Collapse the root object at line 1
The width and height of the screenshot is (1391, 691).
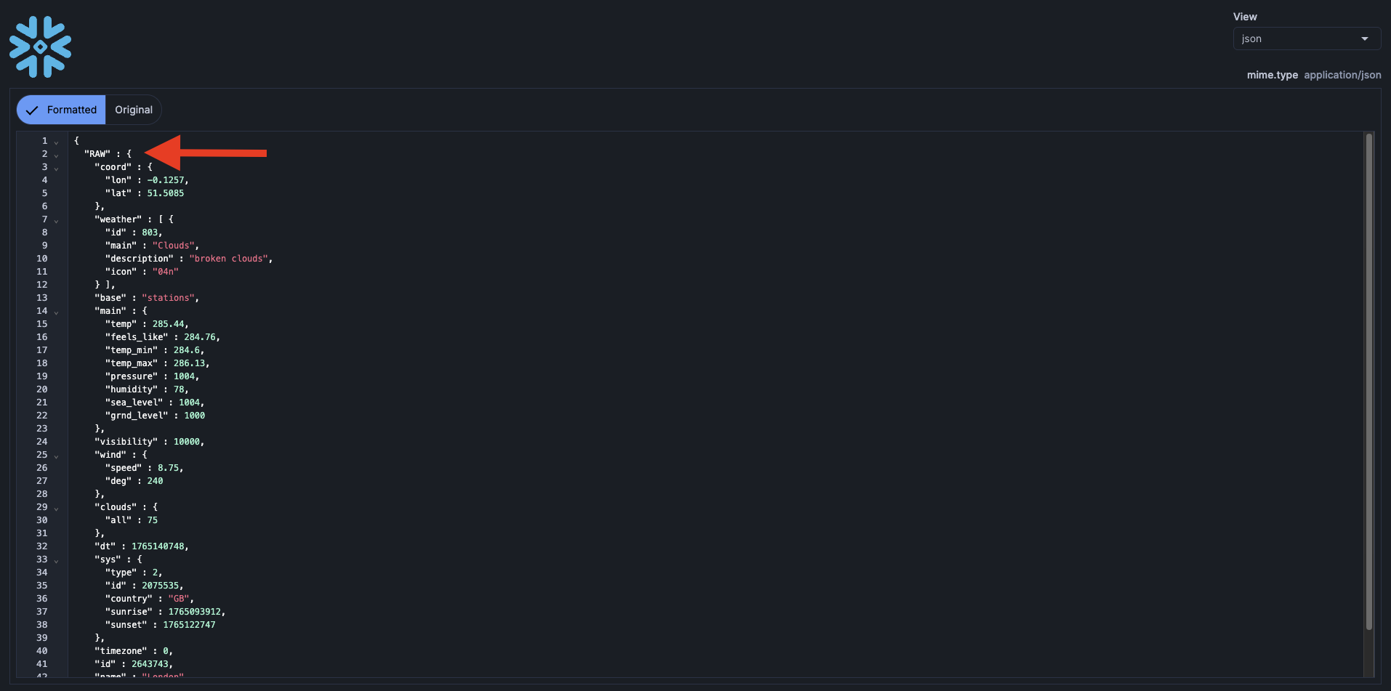point(57,142)
